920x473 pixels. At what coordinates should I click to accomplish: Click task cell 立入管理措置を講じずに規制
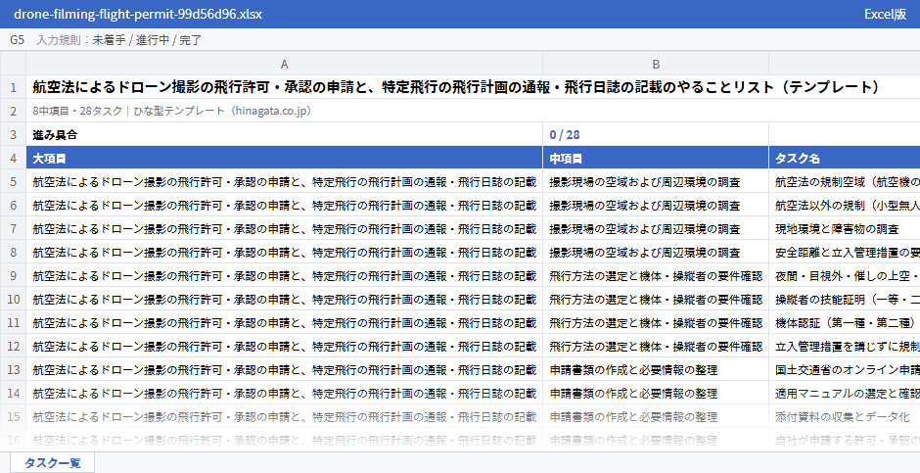point(845,346)
